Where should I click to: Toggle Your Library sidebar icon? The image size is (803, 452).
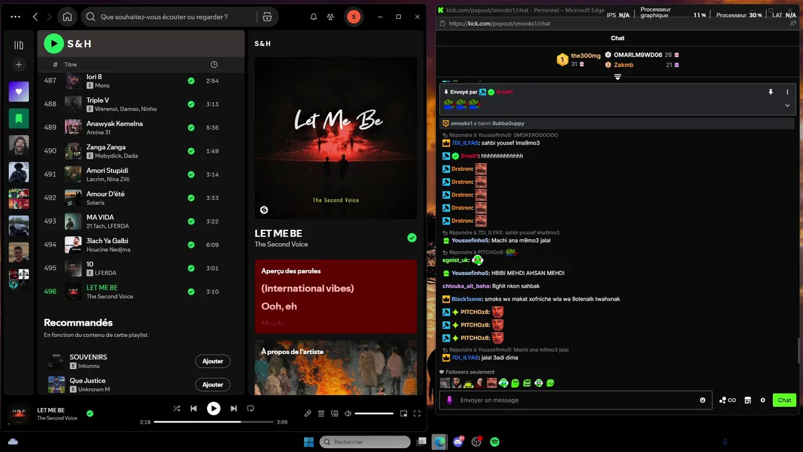pyautogui.click(x=19, y=45)
